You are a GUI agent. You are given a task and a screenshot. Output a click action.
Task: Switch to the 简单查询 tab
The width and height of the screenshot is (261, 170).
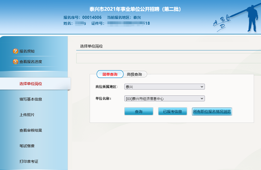pyautogui.click(x=110, y=74)
